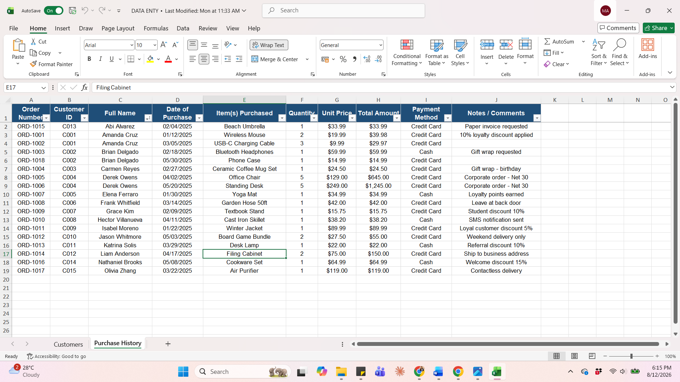Click the Format Painter brush icon
Viewport: 680px width, 382px height.
[x=33, y=64]
